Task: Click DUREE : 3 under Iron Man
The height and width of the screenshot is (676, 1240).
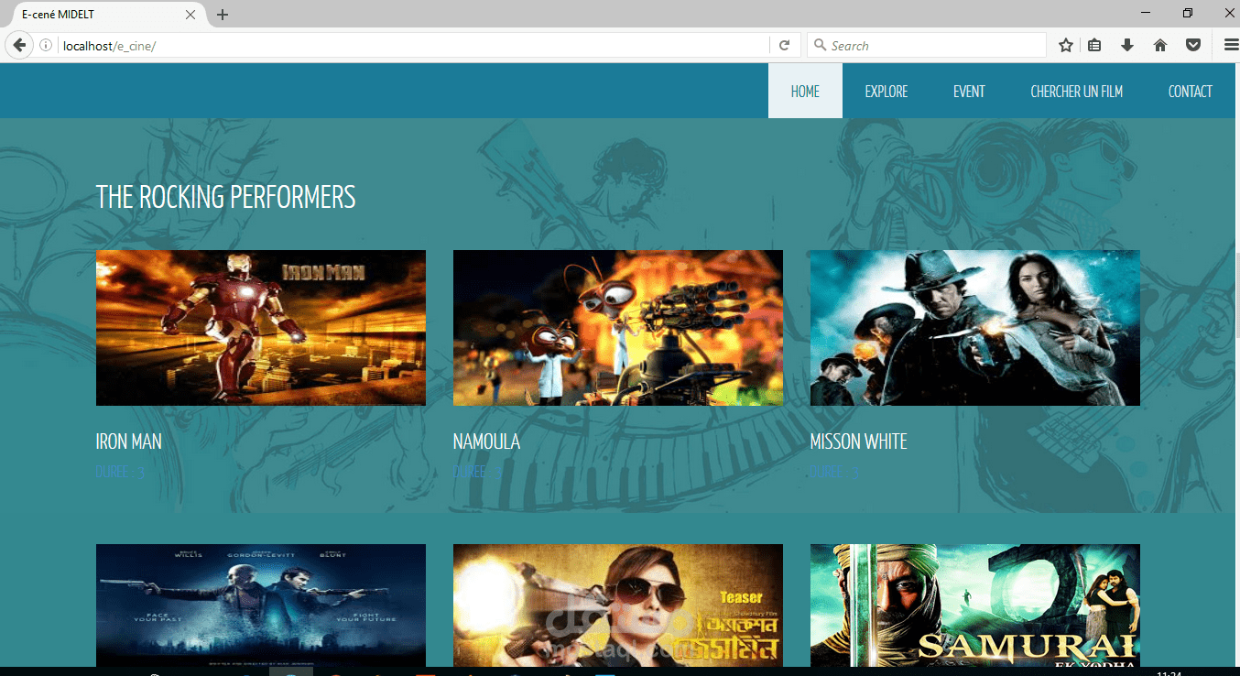Action: (x=120, y=473)
